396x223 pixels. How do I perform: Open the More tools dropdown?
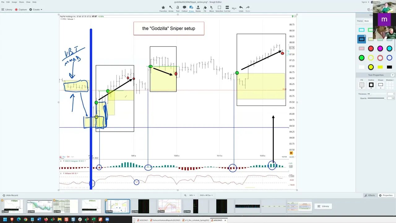coord(234,8)
